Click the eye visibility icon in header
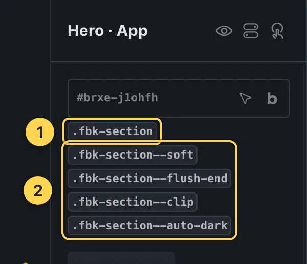This screenshot has width=307, height=264. coord(224,31)
